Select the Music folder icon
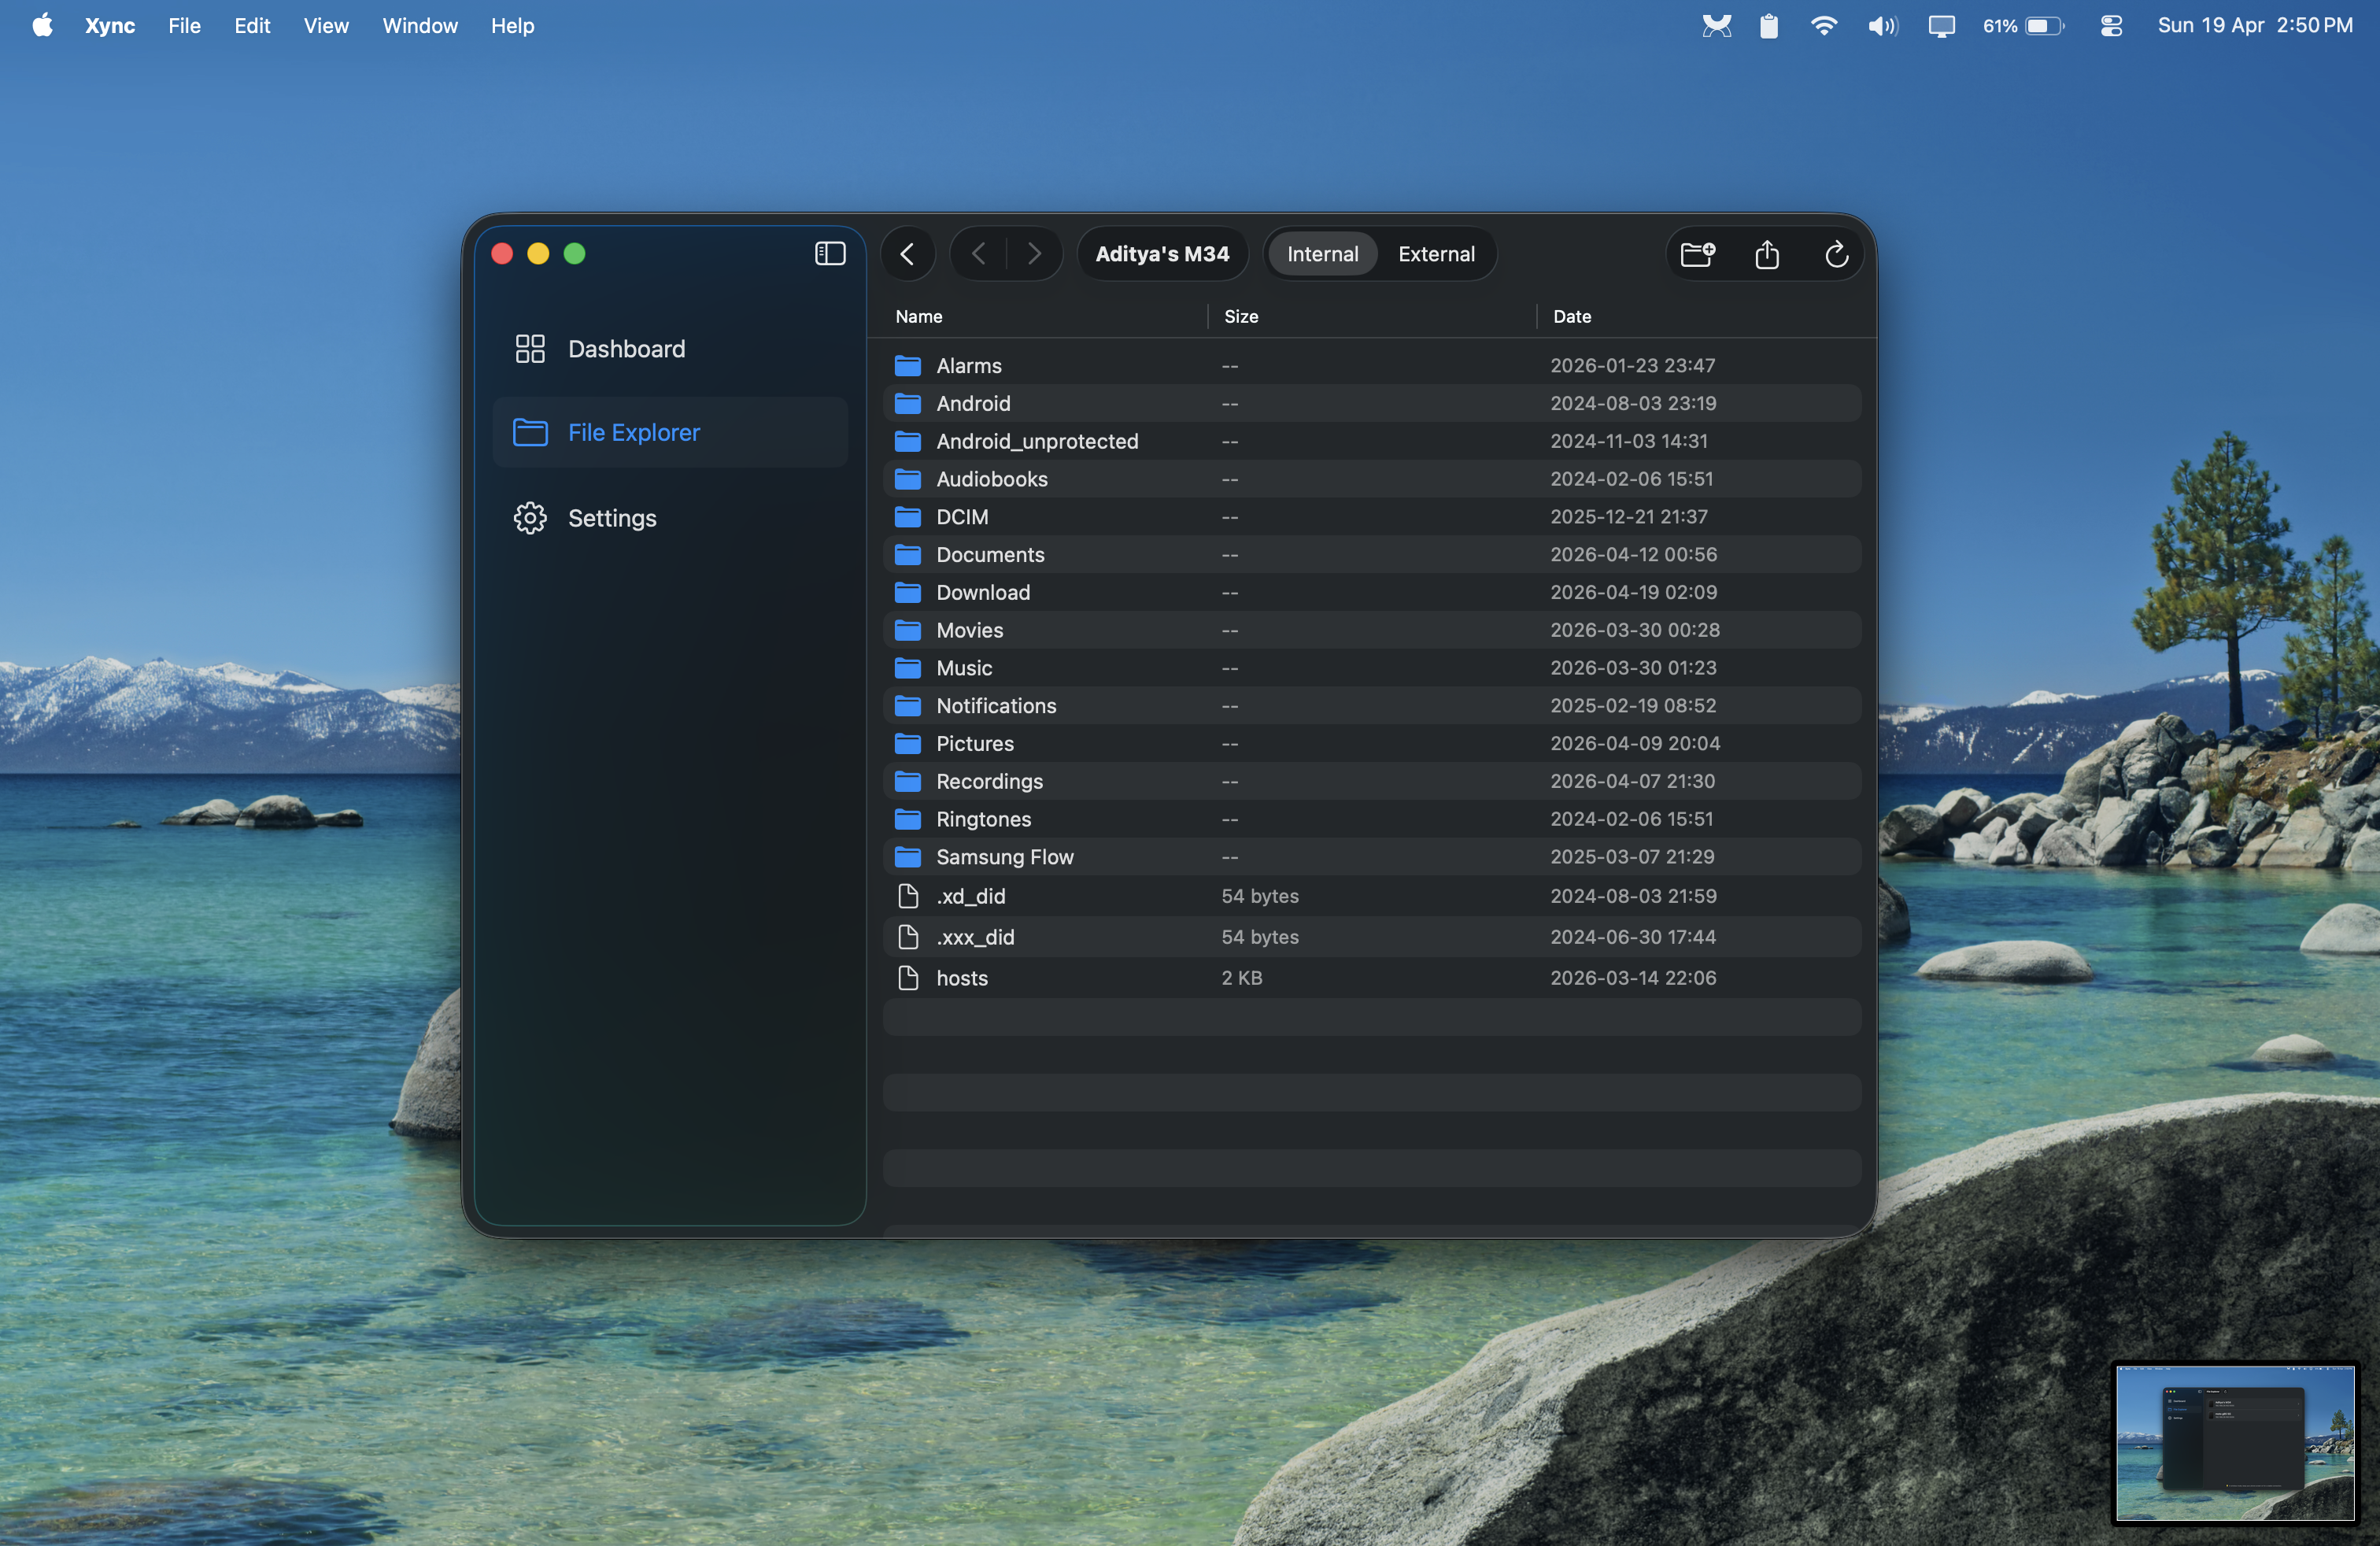 pyautogui.click(x=908, y=668)
